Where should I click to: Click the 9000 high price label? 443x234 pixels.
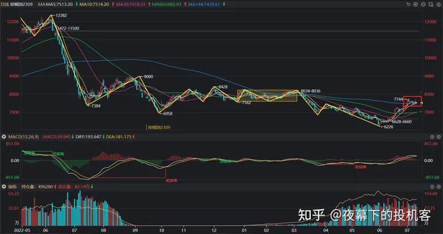[x=148, y=77]
